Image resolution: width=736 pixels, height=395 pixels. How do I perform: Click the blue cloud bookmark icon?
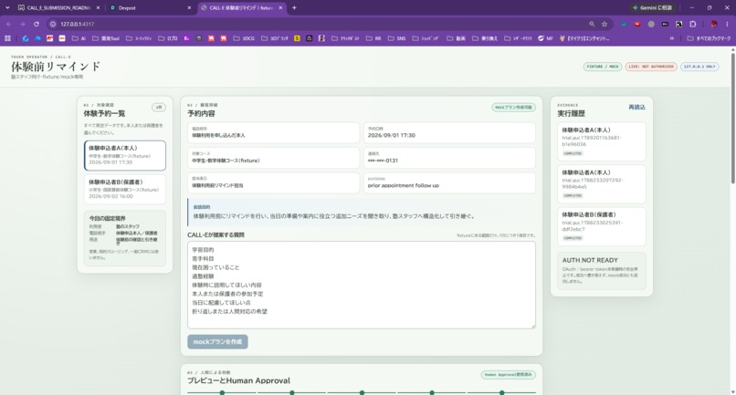38,38
